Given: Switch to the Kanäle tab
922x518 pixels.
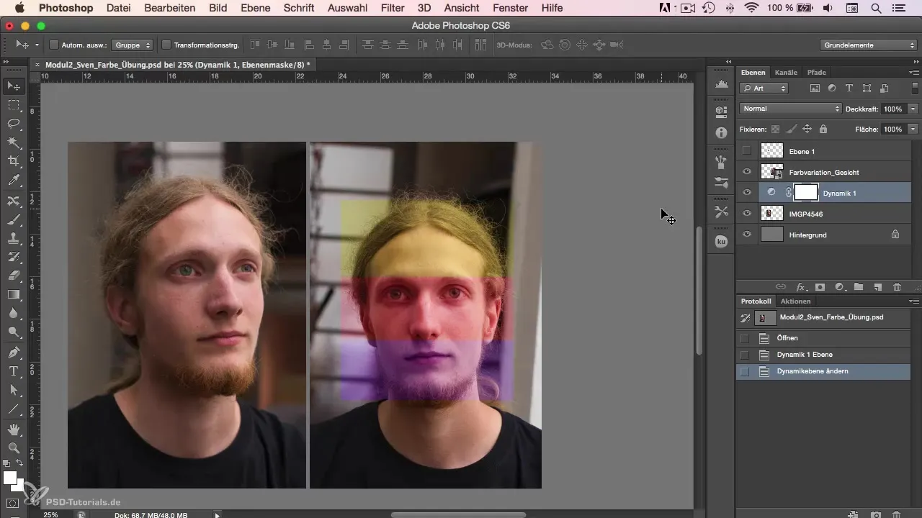Looking at the screenshot, I should pyautogui.click(x=786, y=73).
